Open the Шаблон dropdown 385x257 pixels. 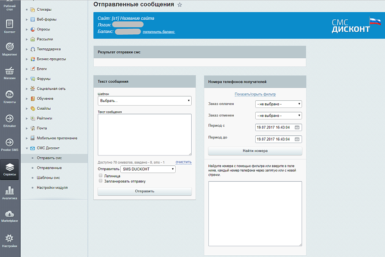click(x=144, y=101)
